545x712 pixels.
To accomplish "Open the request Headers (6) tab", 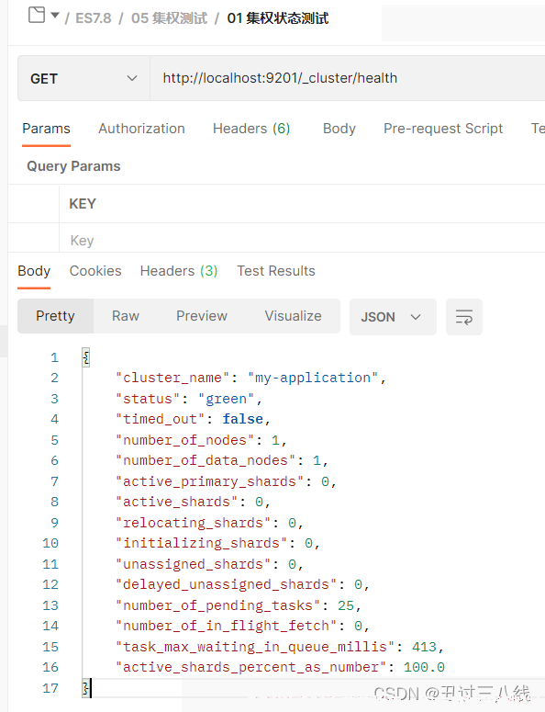I will pos(251,129).
